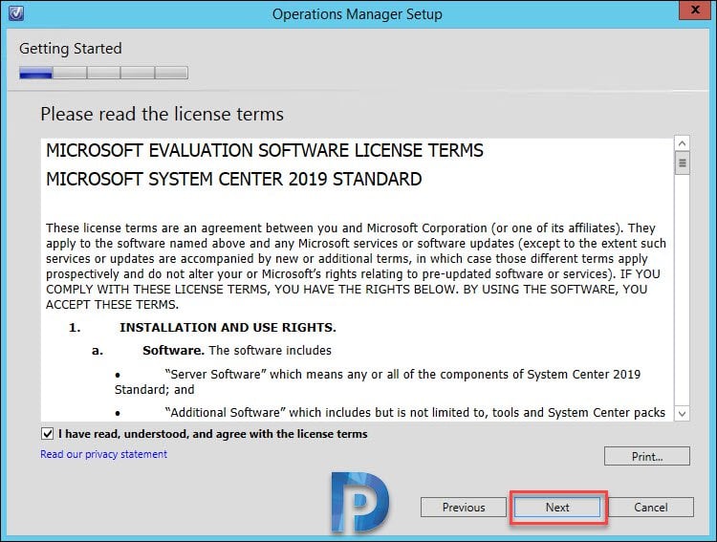The image size is (717, 542).
Task: Proceed with the Next button
Action: click(x=557, y=508)
